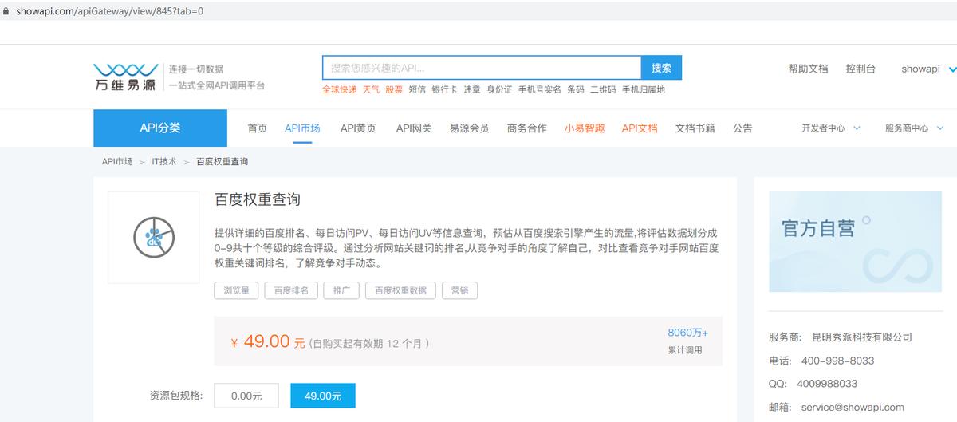
Task: Select the 49.00元 resource package
Action: coord(323,396)
